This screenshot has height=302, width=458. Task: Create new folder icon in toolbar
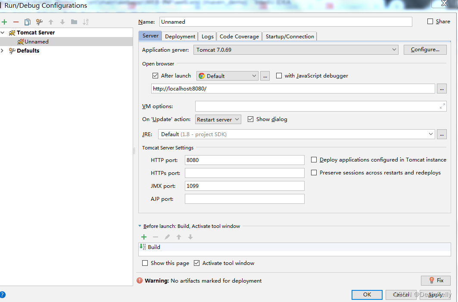(74, 22)
